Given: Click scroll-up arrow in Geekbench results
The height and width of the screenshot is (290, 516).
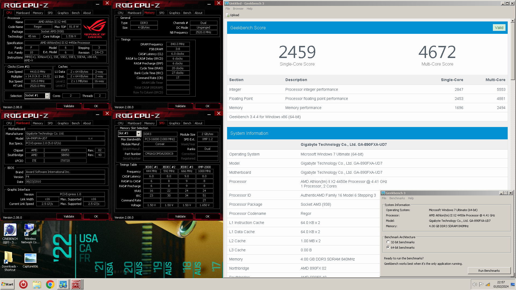Looking at the screenshot, I should coord(513,21).
